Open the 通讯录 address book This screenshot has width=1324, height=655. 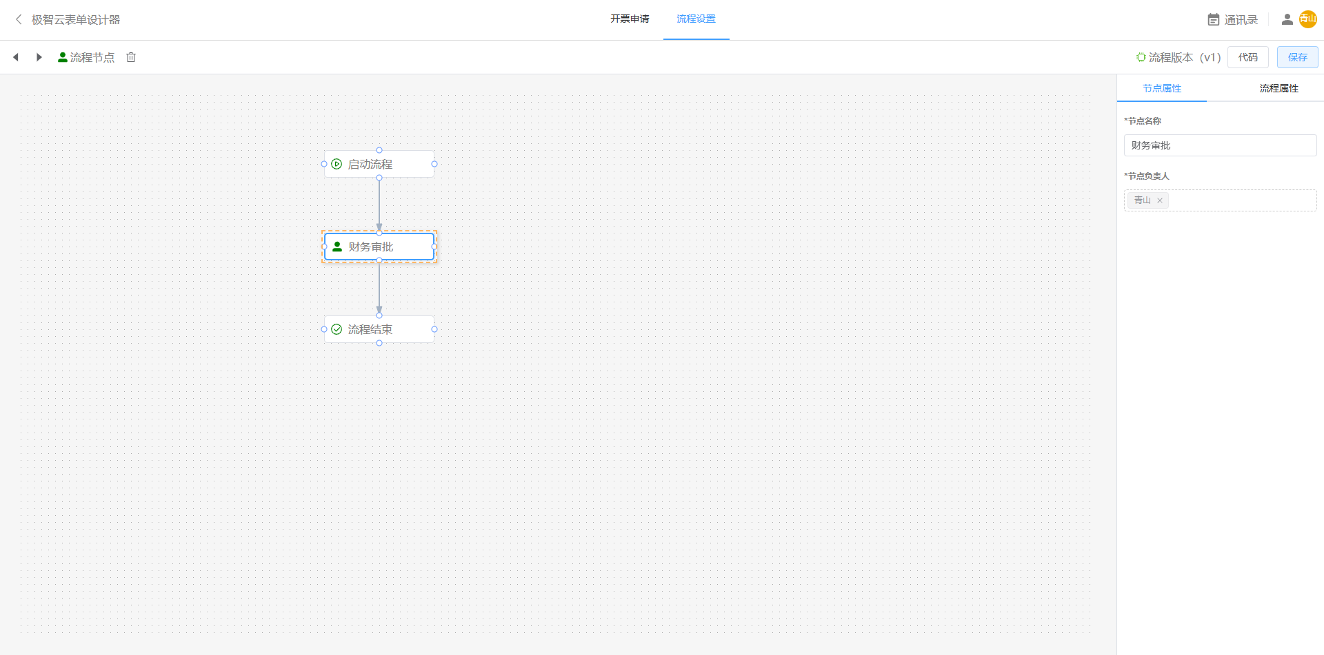(1233, 20)
